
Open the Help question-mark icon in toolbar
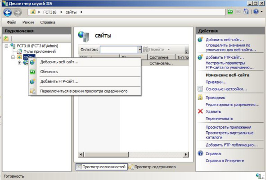256,12
